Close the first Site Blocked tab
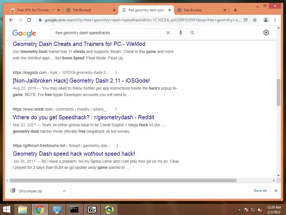The width and height of the screenshot is (286, 215). click(x=114, y=10)
